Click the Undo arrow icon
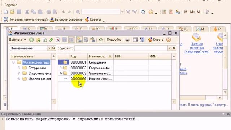The width and height of the screenshot is (231, 130). tap(64, 12)
